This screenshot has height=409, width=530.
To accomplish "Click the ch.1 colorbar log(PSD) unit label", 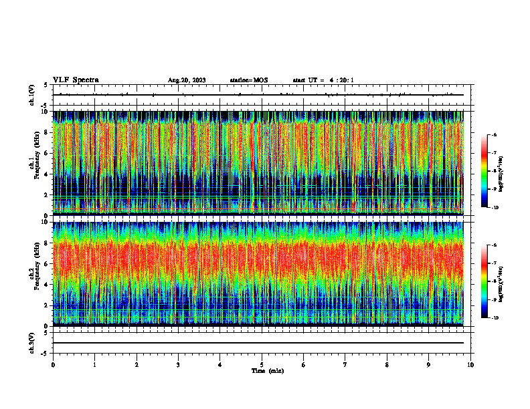I will [501, 174].
